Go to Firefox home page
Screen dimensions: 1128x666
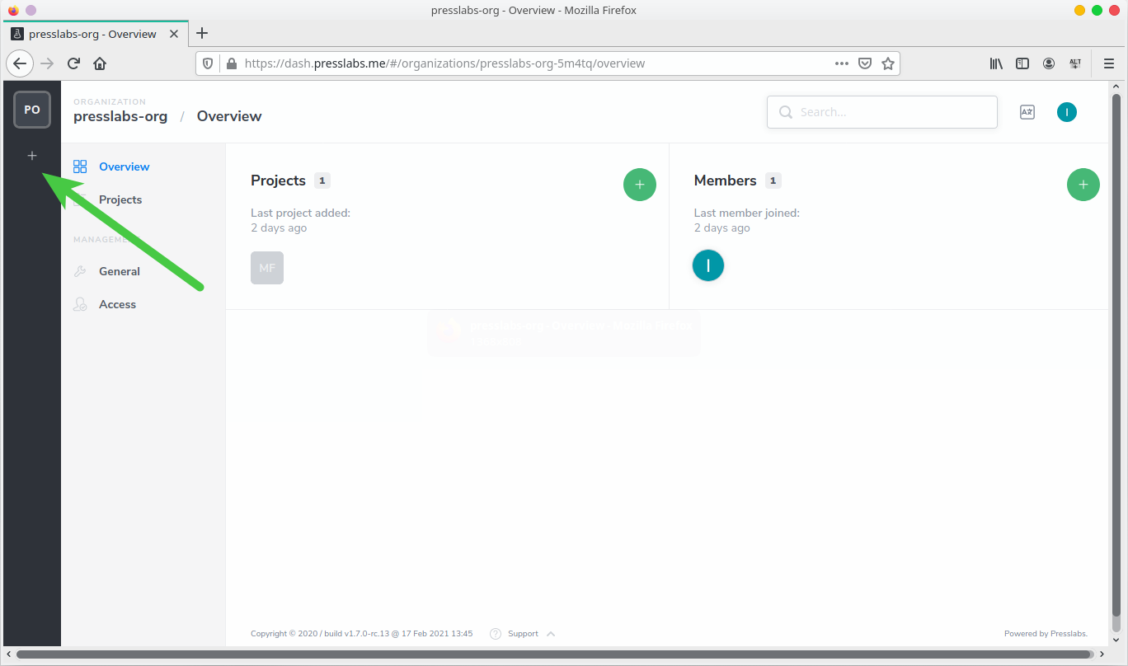click(x=100, y=63)
